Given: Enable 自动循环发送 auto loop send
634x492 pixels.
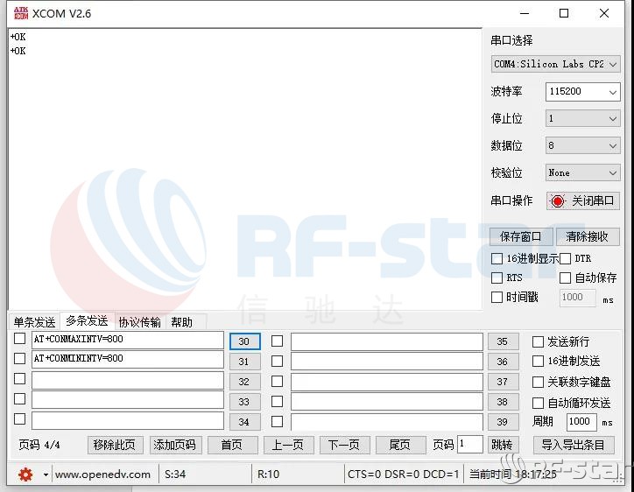Looking at the screenshot, I should click(x=538, y=403).
